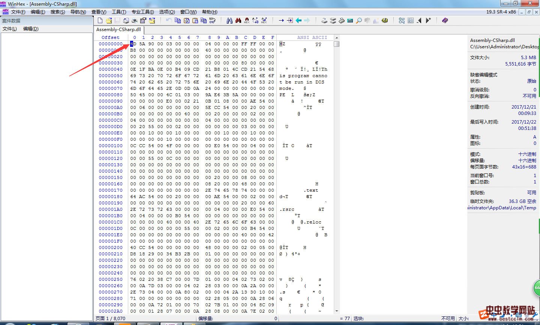Screen dimensions: 540x325
Task: Click the Open Disk icon
Action: coord(324,21)
